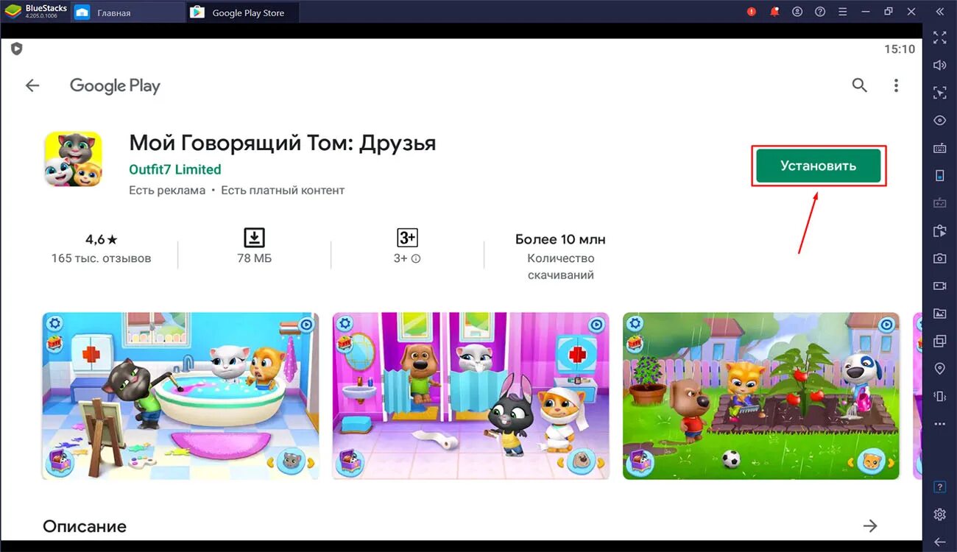Click the '165 тыс. отзывов' reviews text
This screenshot has height=552, width=957.
(101, 258)
